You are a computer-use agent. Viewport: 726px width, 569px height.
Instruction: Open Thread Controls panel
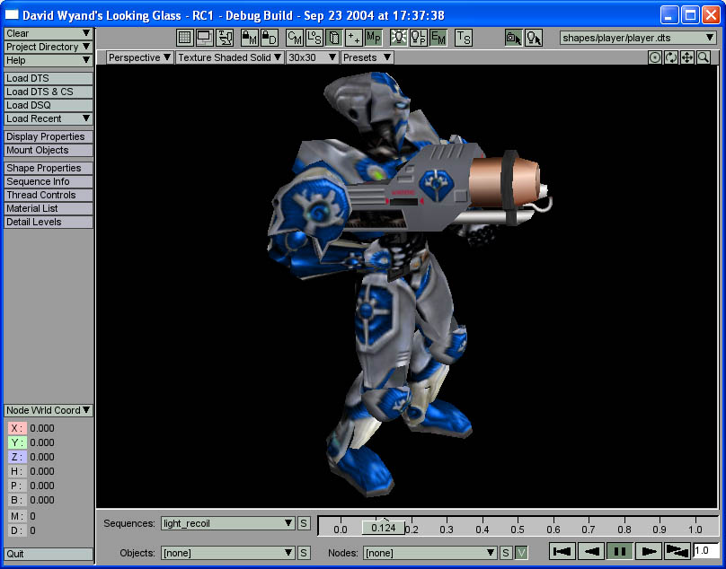point(49,195)
